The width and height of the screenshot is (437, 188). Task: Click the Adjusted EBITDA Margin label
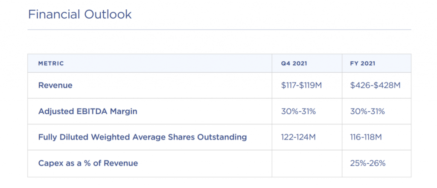click(x=88, y=111)
